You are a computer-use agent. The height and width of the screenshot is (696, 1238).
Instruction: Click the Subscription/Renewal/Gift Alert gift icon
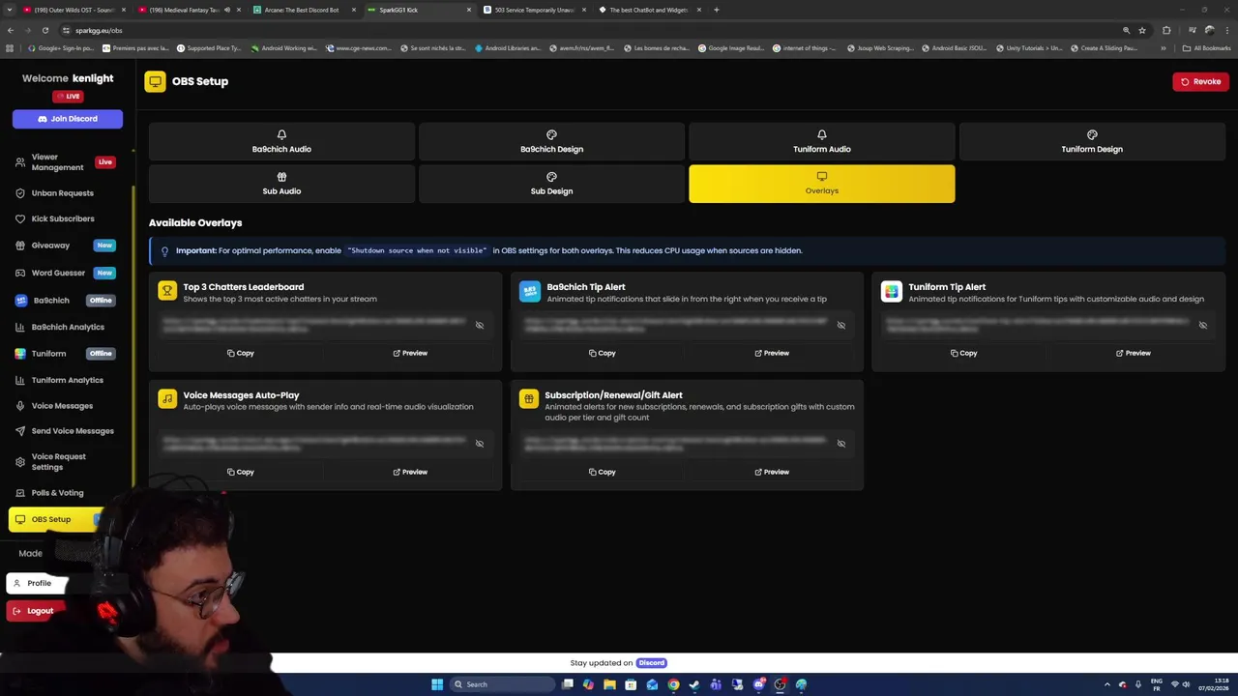pos(529,399)
